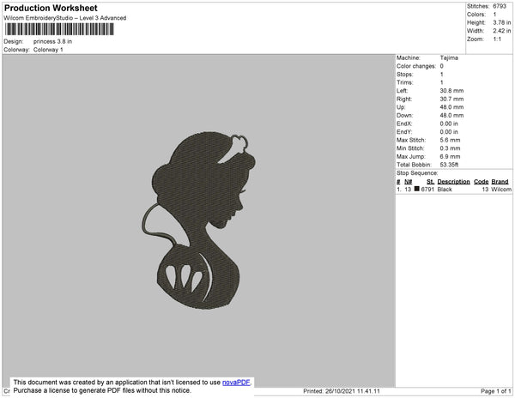Select the printed date '26/10/2021 11.41.11'
Viewport: 515px width, 398px height.
coord(353,391)
